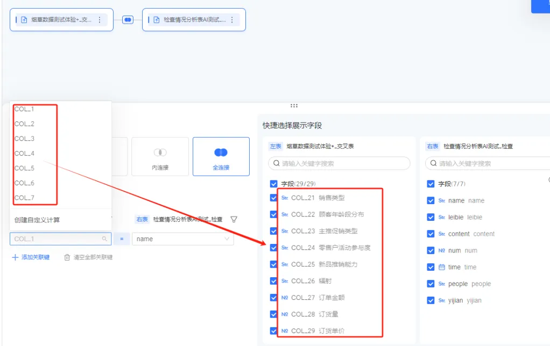
Task: Click the No type icon of num field
Action: pos(442,250)
